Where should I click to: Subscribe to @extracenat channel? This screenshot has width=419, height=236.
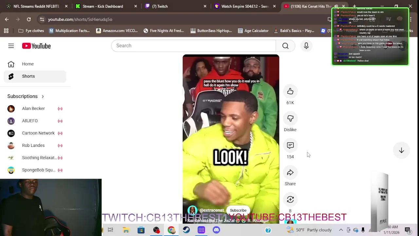pos(238,210)
